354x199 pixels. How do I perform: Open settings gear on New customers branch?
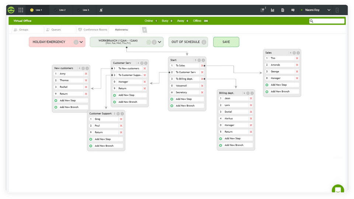(x=83, y=69)
